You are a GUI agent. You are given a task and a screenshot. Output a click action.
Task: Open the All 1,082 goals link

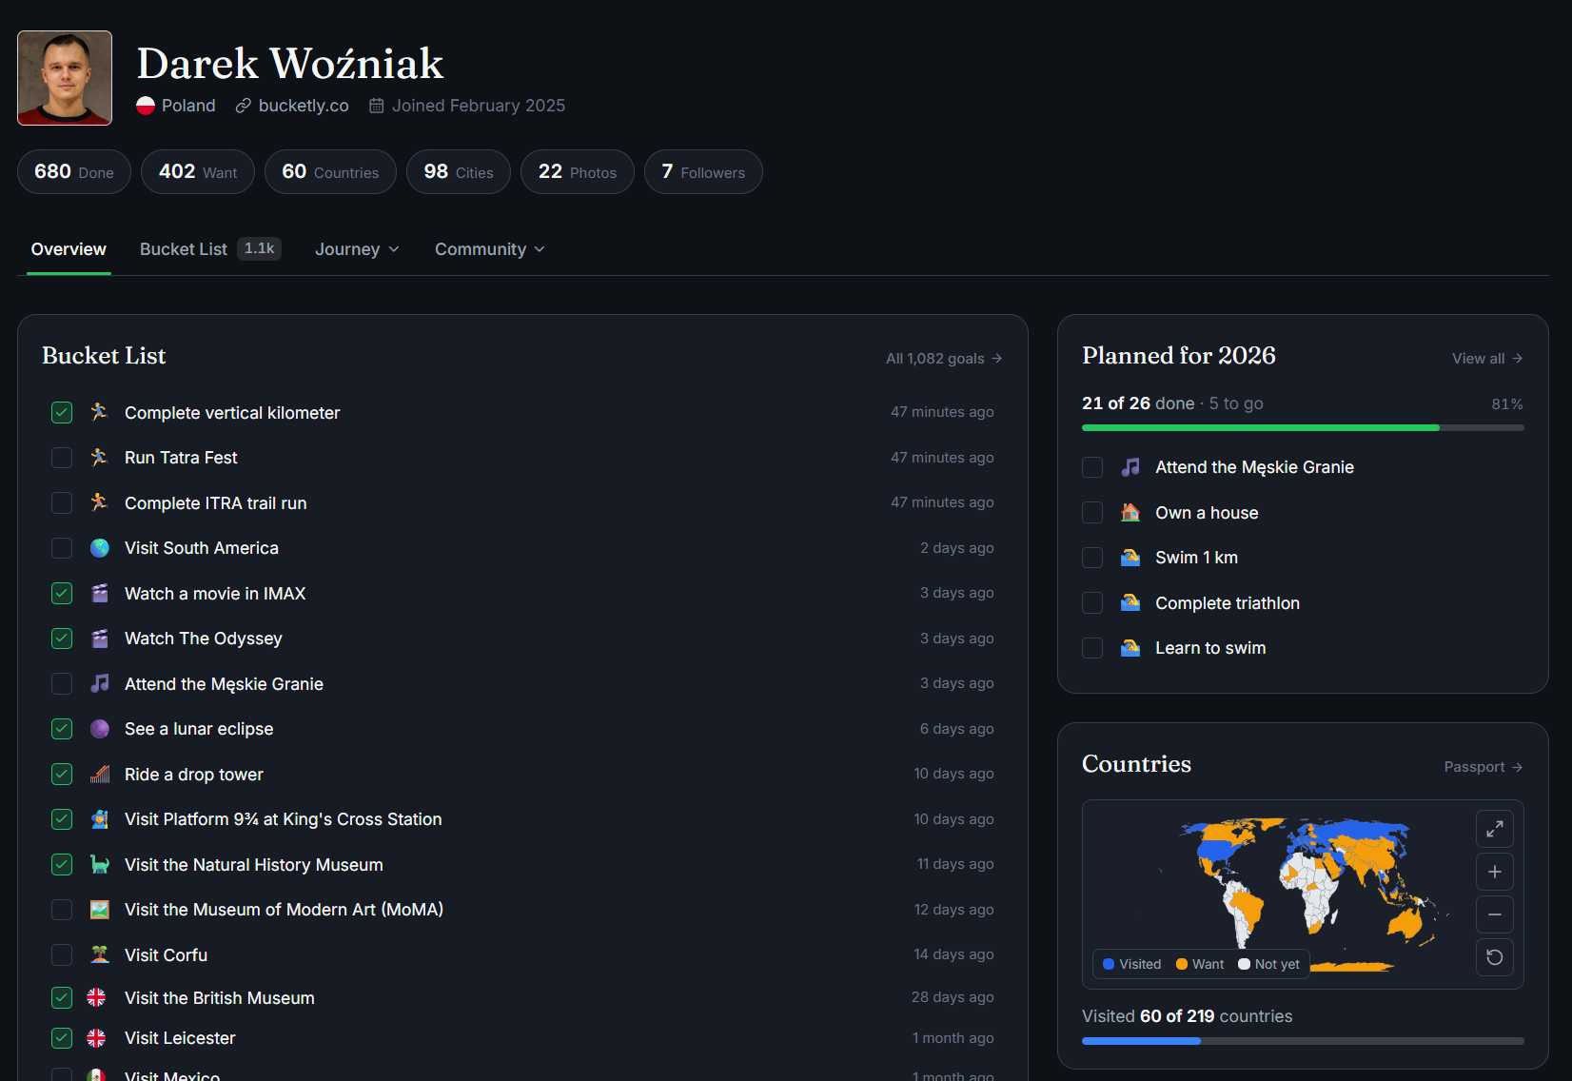[x=944, y=359]
